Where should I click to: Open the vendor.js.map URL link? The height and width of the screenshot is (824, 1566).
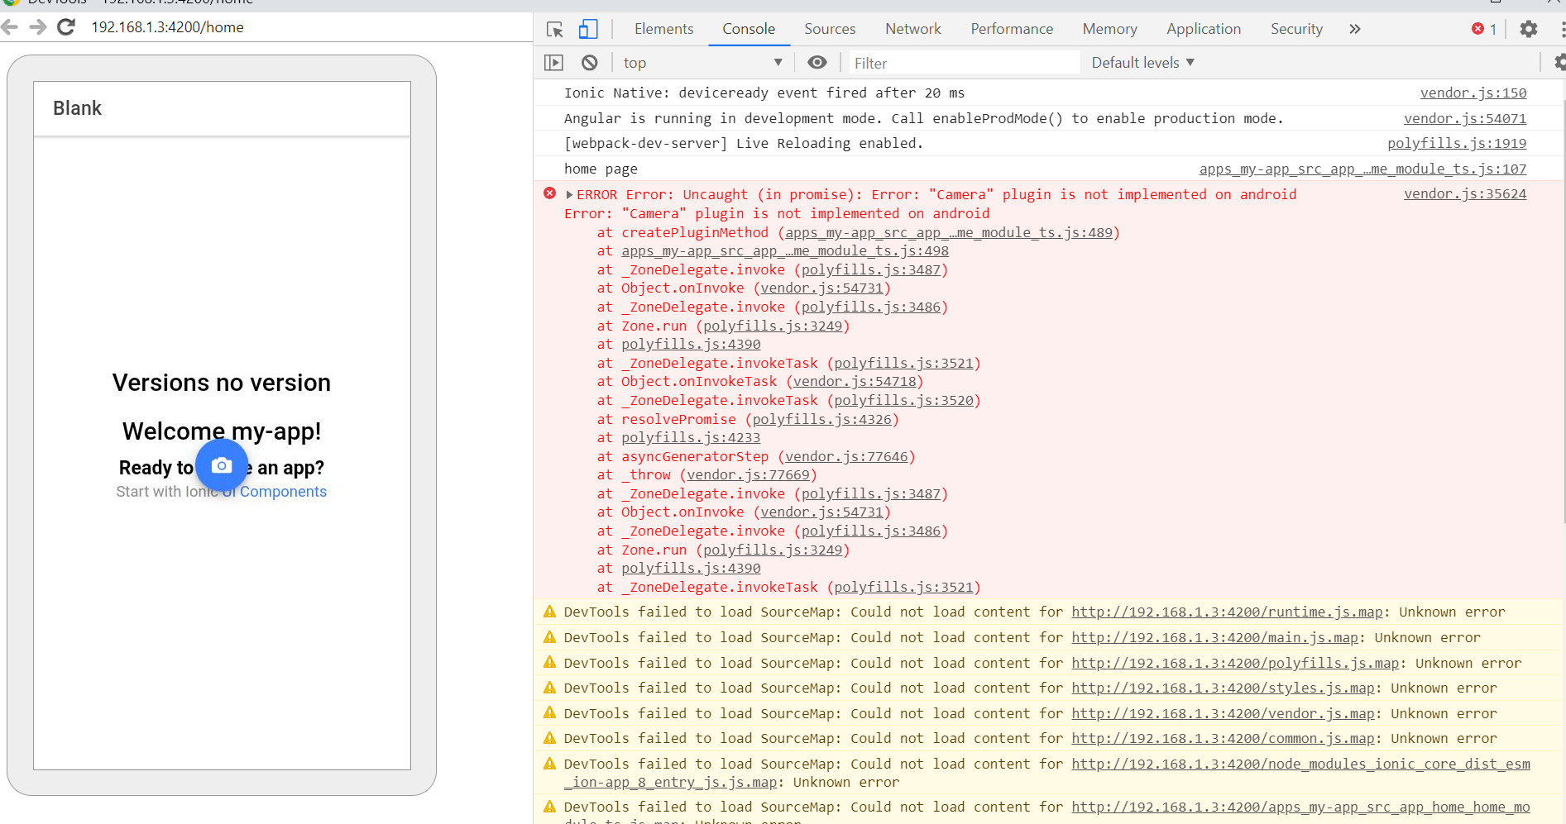coord(1223,714)
